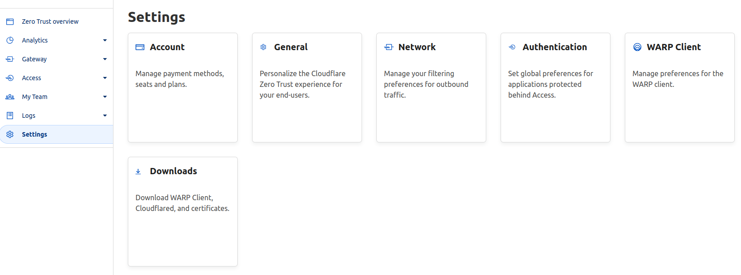
Task: Open the My Team section
Action: coord(105,96)
